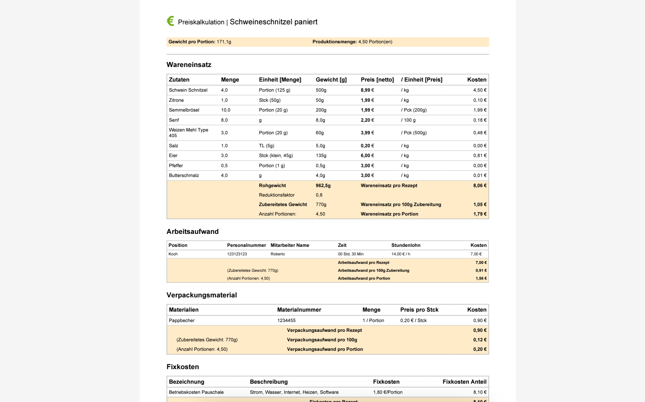This screenshot has height=402, width=645.
Task: Click 'Verpackungsaufwand pro 100g' value 0,12 €
Action: pyautogui.click(x=480, y=340)
